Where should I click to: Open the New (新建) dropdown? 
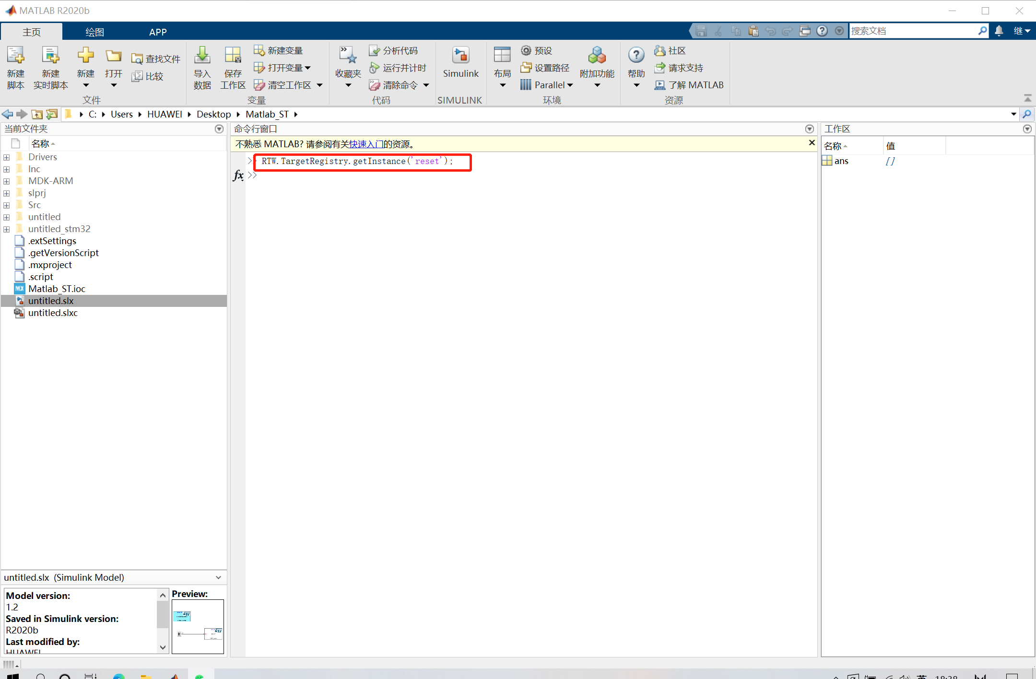tap(85, 85)
